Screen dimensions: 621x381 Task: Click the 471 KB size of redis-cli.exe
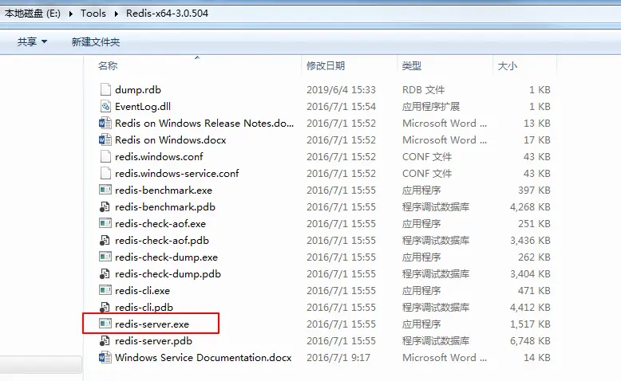tap(534, 290)
